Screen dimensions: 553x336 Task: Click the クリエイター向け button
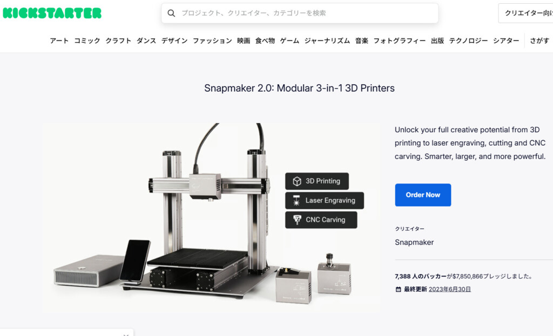click(526, 13)
